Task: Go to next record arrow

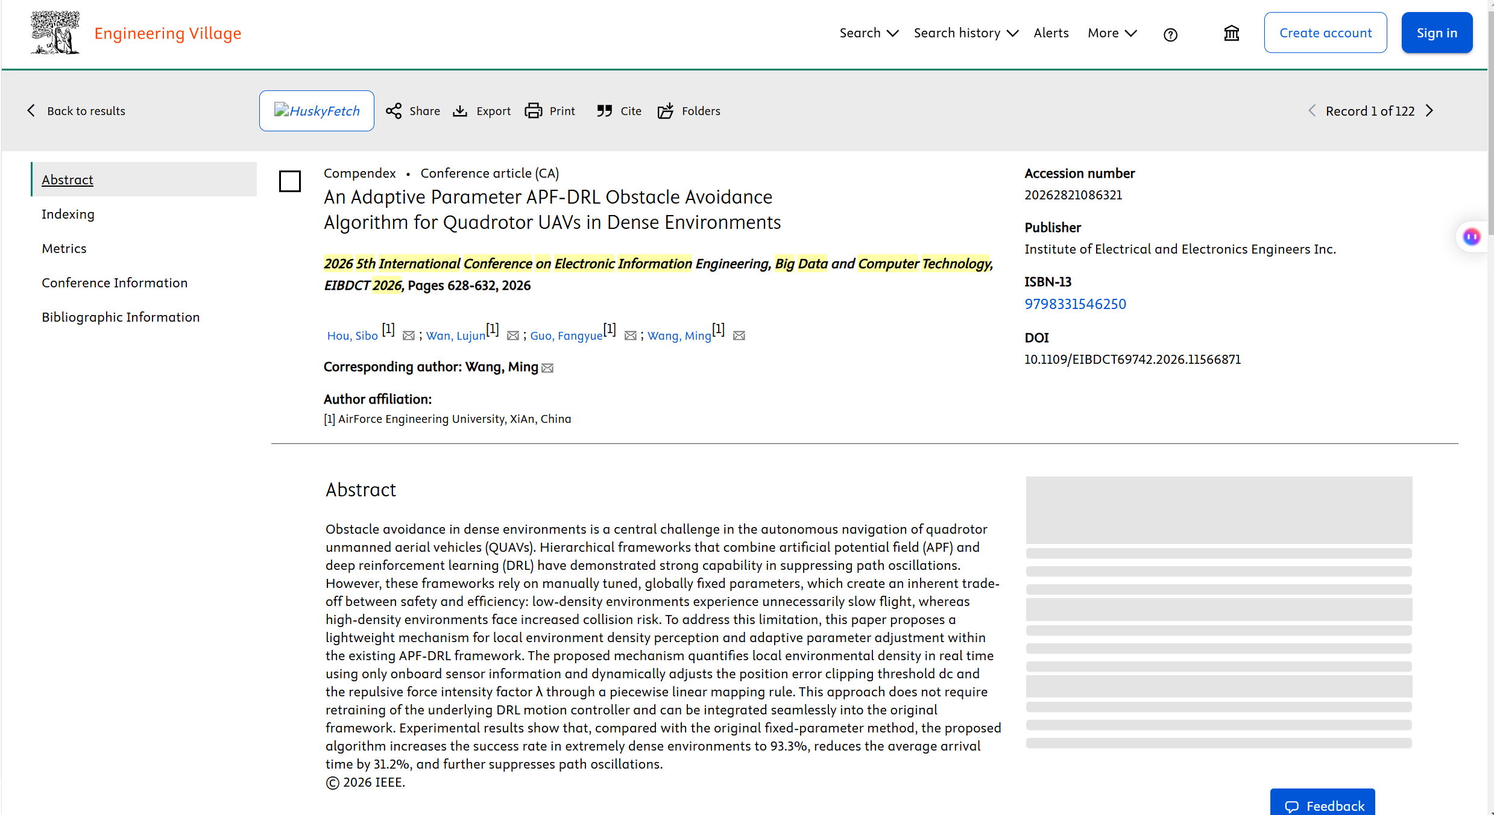Action: (1429, 110)
